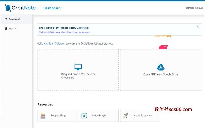The image size is (205, 128).
Task: Open PDF from Google Drive
Action: click(x=161, y=74)
